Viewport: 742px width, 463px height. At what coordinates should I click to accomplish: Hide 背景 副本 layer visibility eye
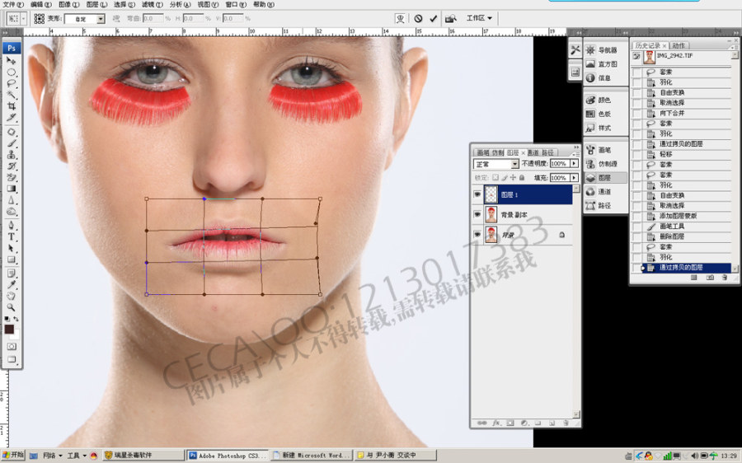[x=477, y=215]
